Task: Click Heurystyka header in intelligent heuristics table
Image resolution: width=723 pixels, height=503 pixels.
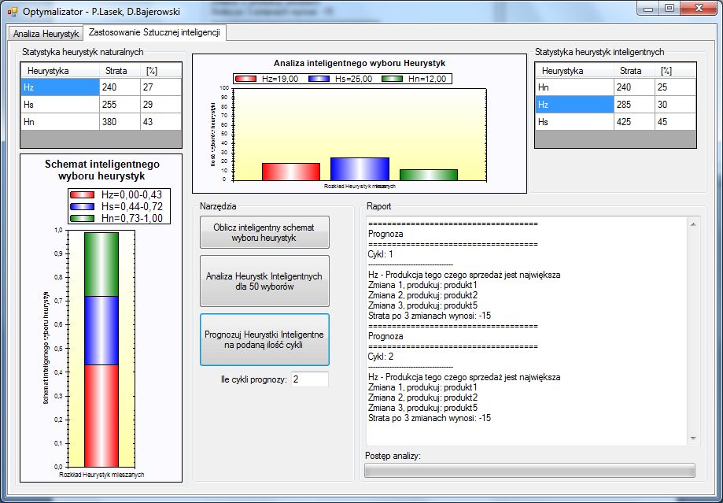Action: 575,71
